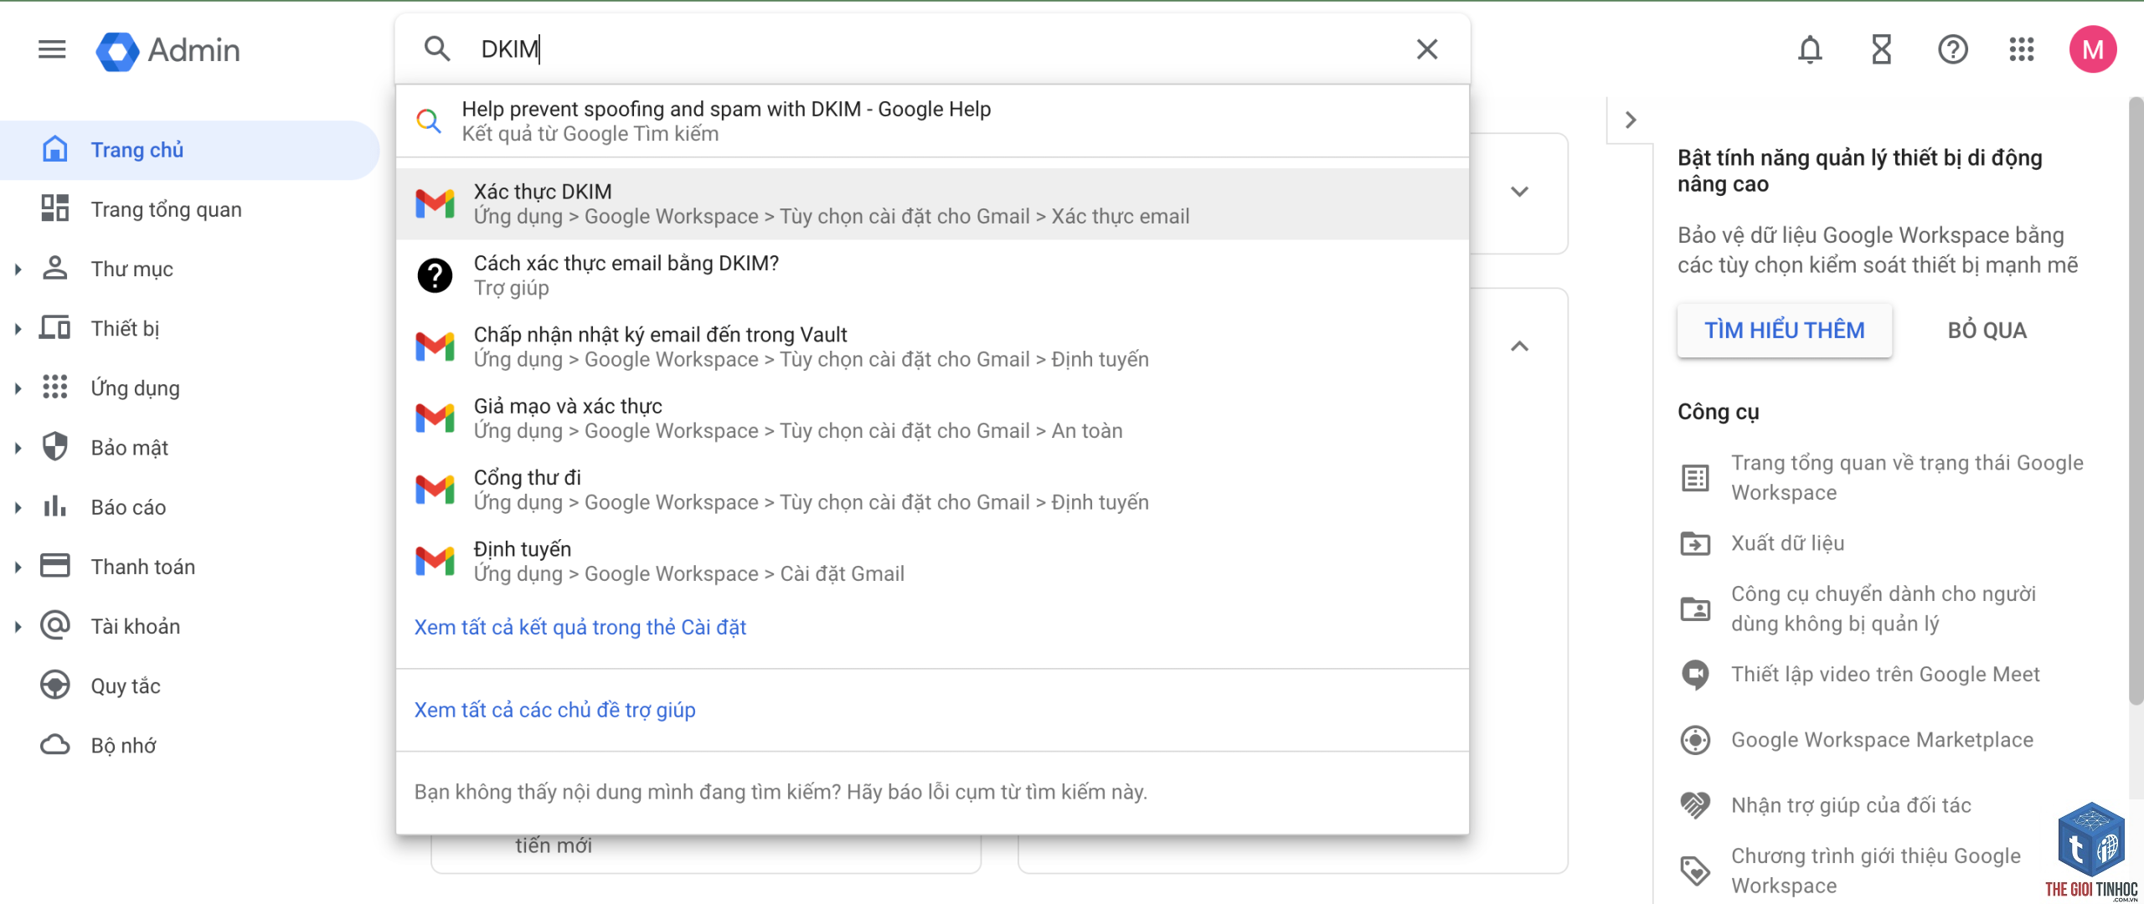Click the Tài khoản at-sign icon

[55, 625]
